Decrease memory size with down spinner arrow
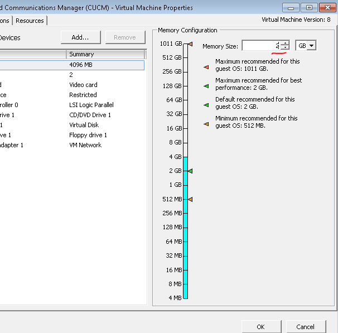Screen dimensions: 338x333 tap(285, 47)
